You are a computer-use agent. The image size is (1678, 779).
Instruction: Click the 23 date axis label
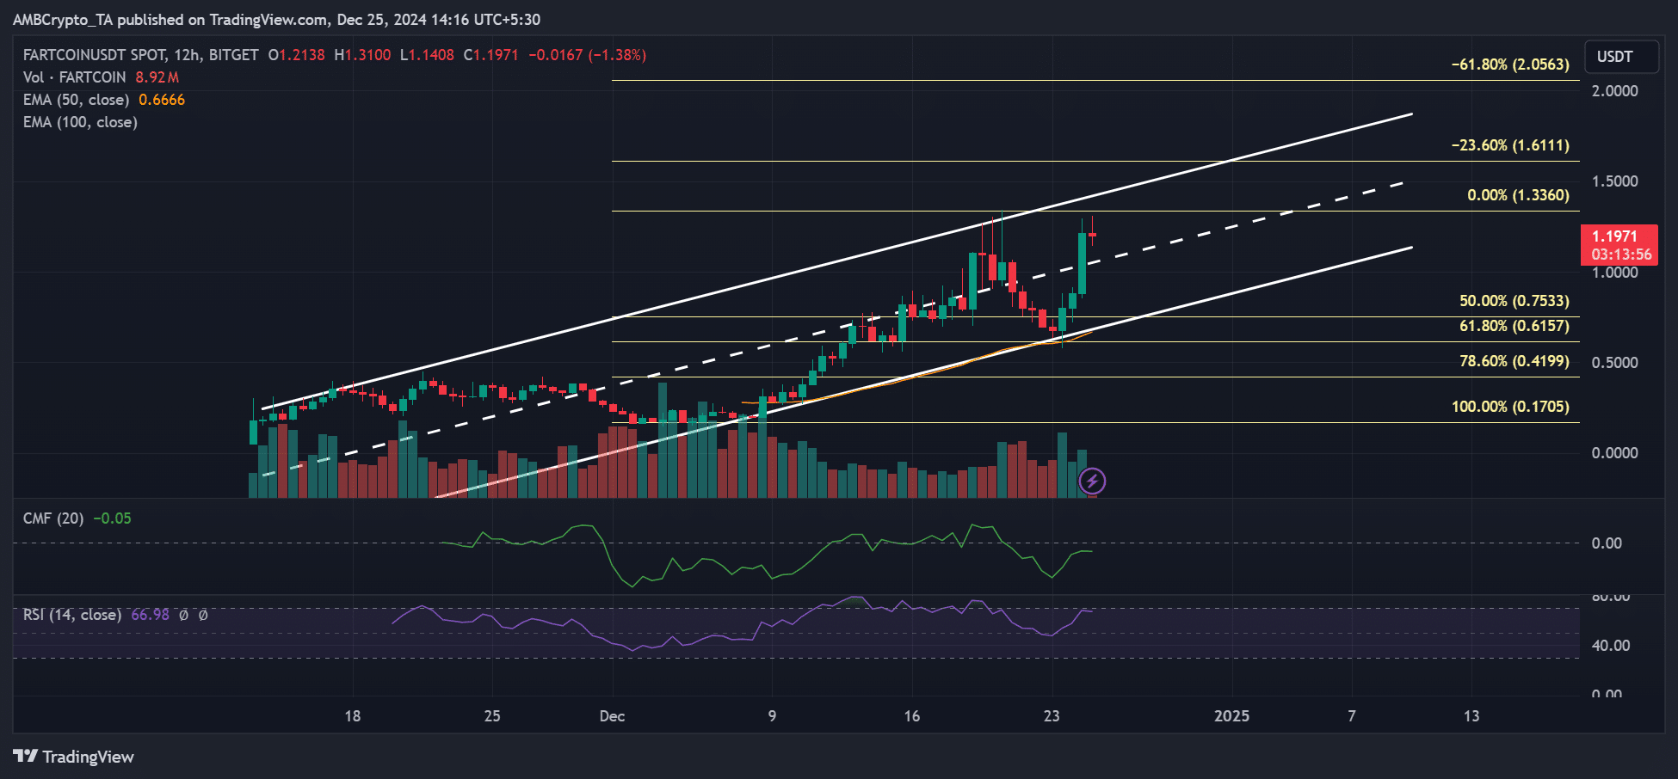tap(1052, 716)
